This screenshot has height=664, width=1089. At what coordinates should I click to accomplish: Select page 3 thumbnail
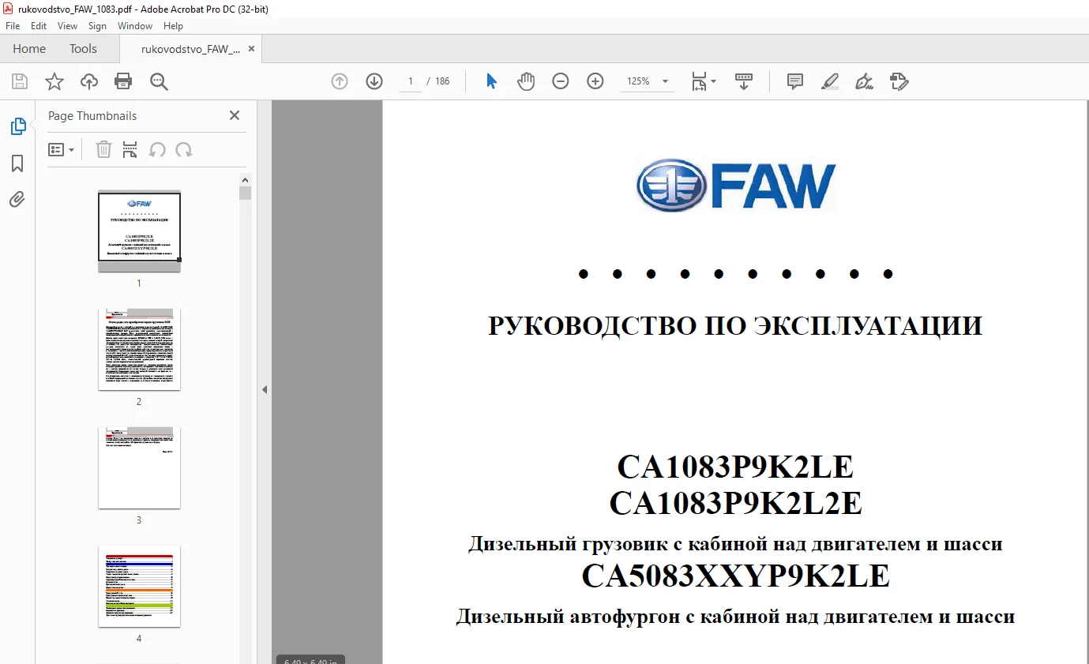click(139, 467)
